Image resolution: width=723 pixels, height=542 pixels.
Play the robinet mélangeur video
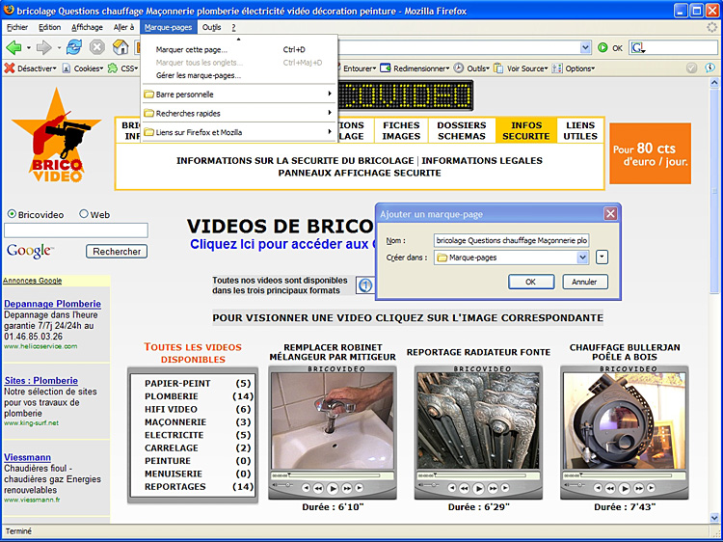click(x=333, y=488)
